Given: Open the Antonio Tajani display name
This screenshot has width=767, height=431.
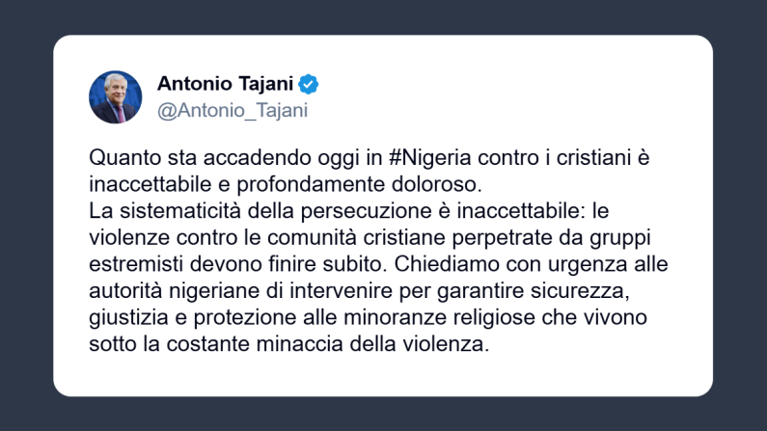Looking at the screenshot, I should click(x=225, y=84).
